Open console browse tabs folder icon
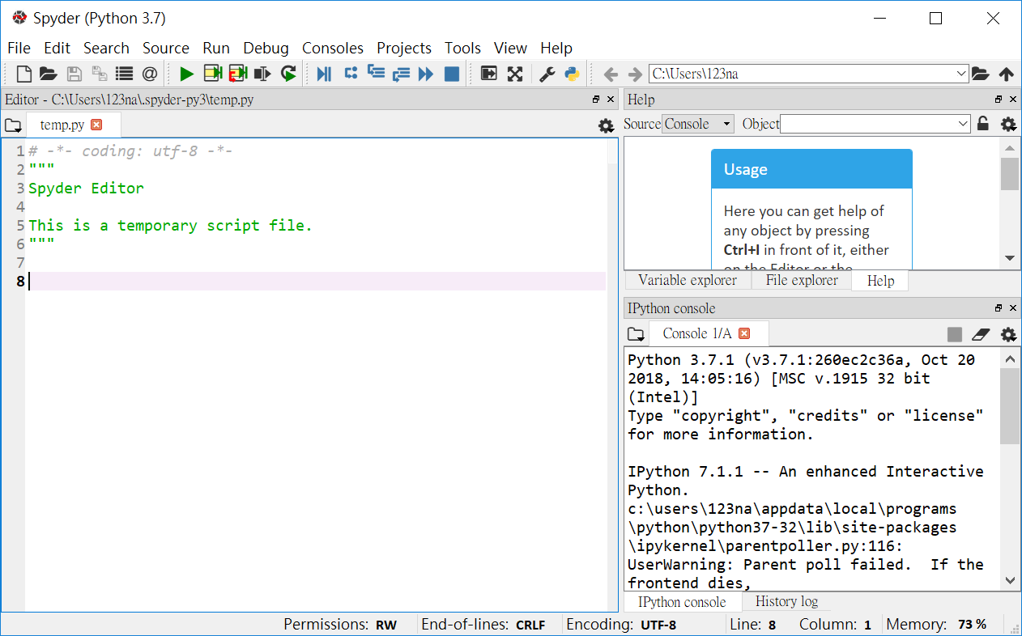 click(x=637, y=334)
